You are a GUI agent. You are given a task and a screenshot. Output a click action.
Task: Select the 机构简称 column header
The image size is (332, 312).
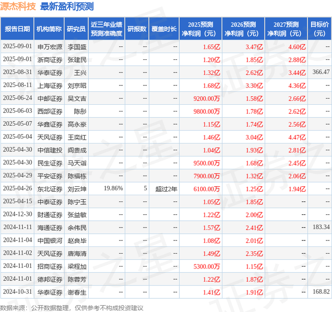click(49, 29)
